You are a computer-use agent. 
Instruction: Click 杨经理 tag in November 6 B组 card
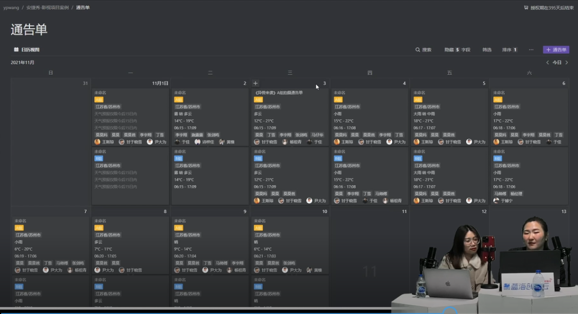(x=516, y=194)
